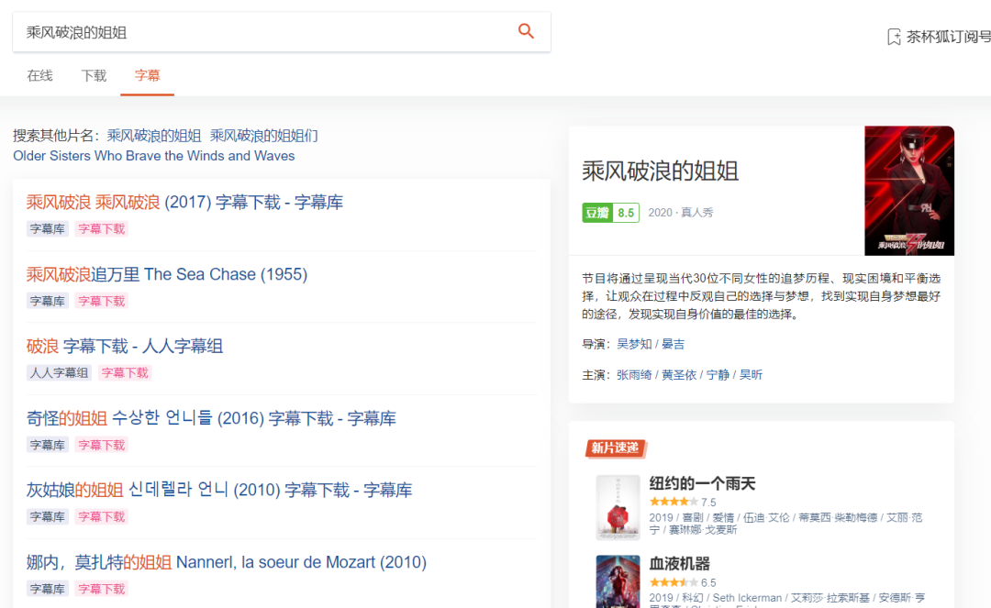The image size is (991, 608).
Task: Open 血液机器 poster thumbnail
Action: pos(618,581)
